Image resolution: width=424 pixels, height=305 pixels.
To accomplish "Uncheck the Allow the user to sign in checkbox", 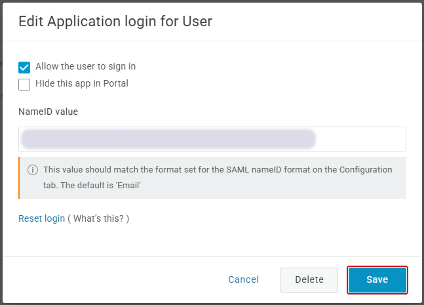I will pyautogui.click(x=24, y=67).
